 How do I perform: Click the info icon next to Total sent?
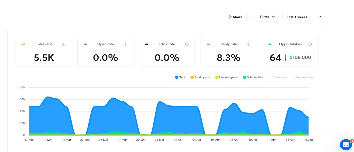[x=64, y=44]
